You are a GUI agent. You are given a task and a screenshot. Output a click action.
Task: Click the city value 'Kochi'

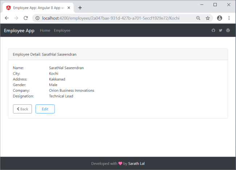coord(54,74)
